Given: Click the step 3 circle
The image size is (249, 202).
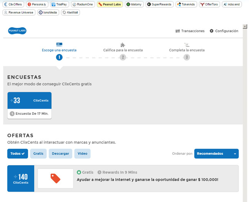Looking at the screenshot, I should [187, 57].
